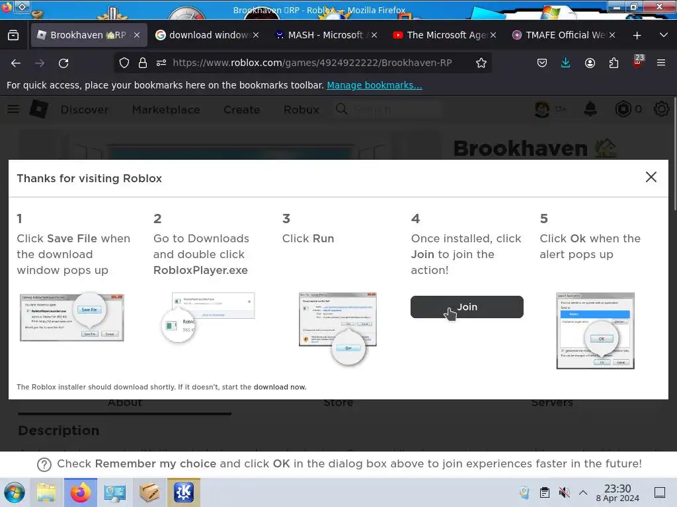Click the Roblox logo home icon
Image resolution: width=677 pixels, height=507 pixels.
point(38,109)
